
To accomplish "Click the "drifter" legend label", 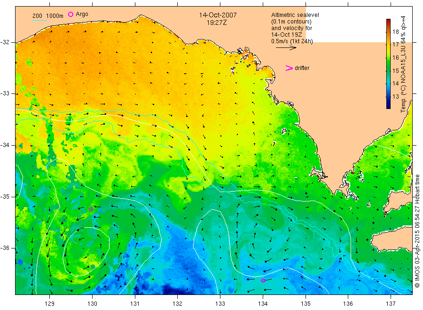I will click(302, 68).
